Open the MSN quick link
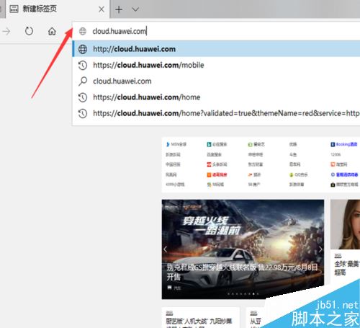The width and height of the screenshot is (360, 328). coord(176,144)
